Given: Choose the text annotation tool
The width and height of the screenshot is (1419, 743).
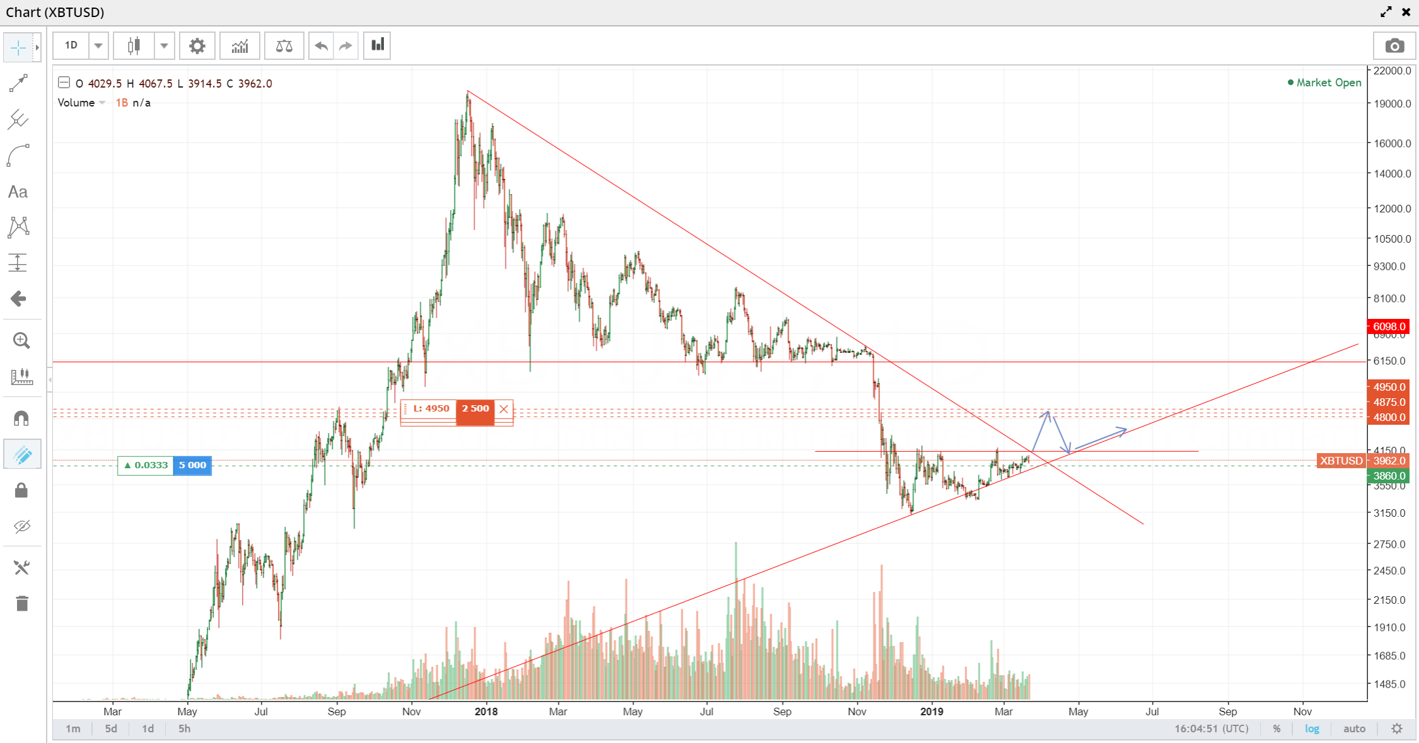Looking at the screenshot, I should (x=18, y=192).
